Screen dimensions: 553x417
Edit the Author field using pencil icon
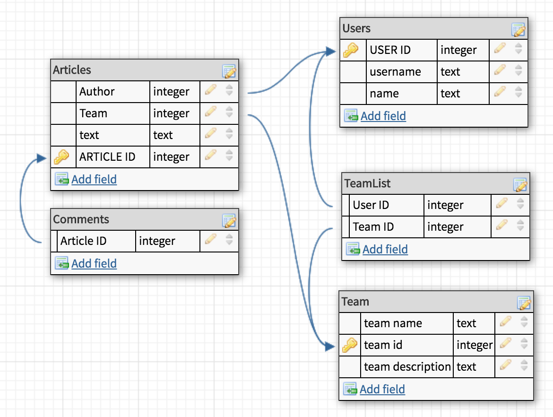point(210,91)
